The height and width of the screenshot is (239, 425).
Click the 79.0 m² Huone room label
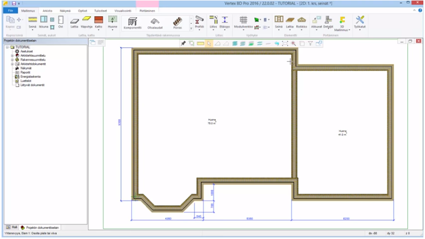pos(212,121)
